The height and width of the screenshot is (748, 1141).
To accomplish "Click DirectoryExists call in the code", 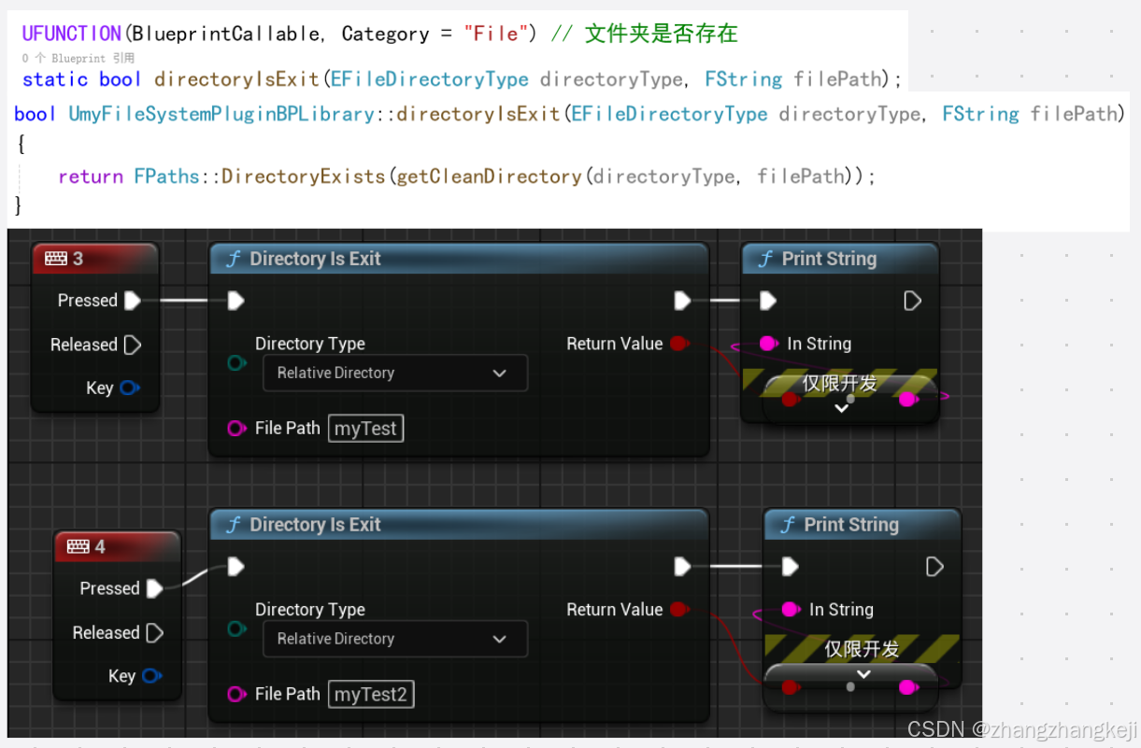I will (x=303, y=176).
